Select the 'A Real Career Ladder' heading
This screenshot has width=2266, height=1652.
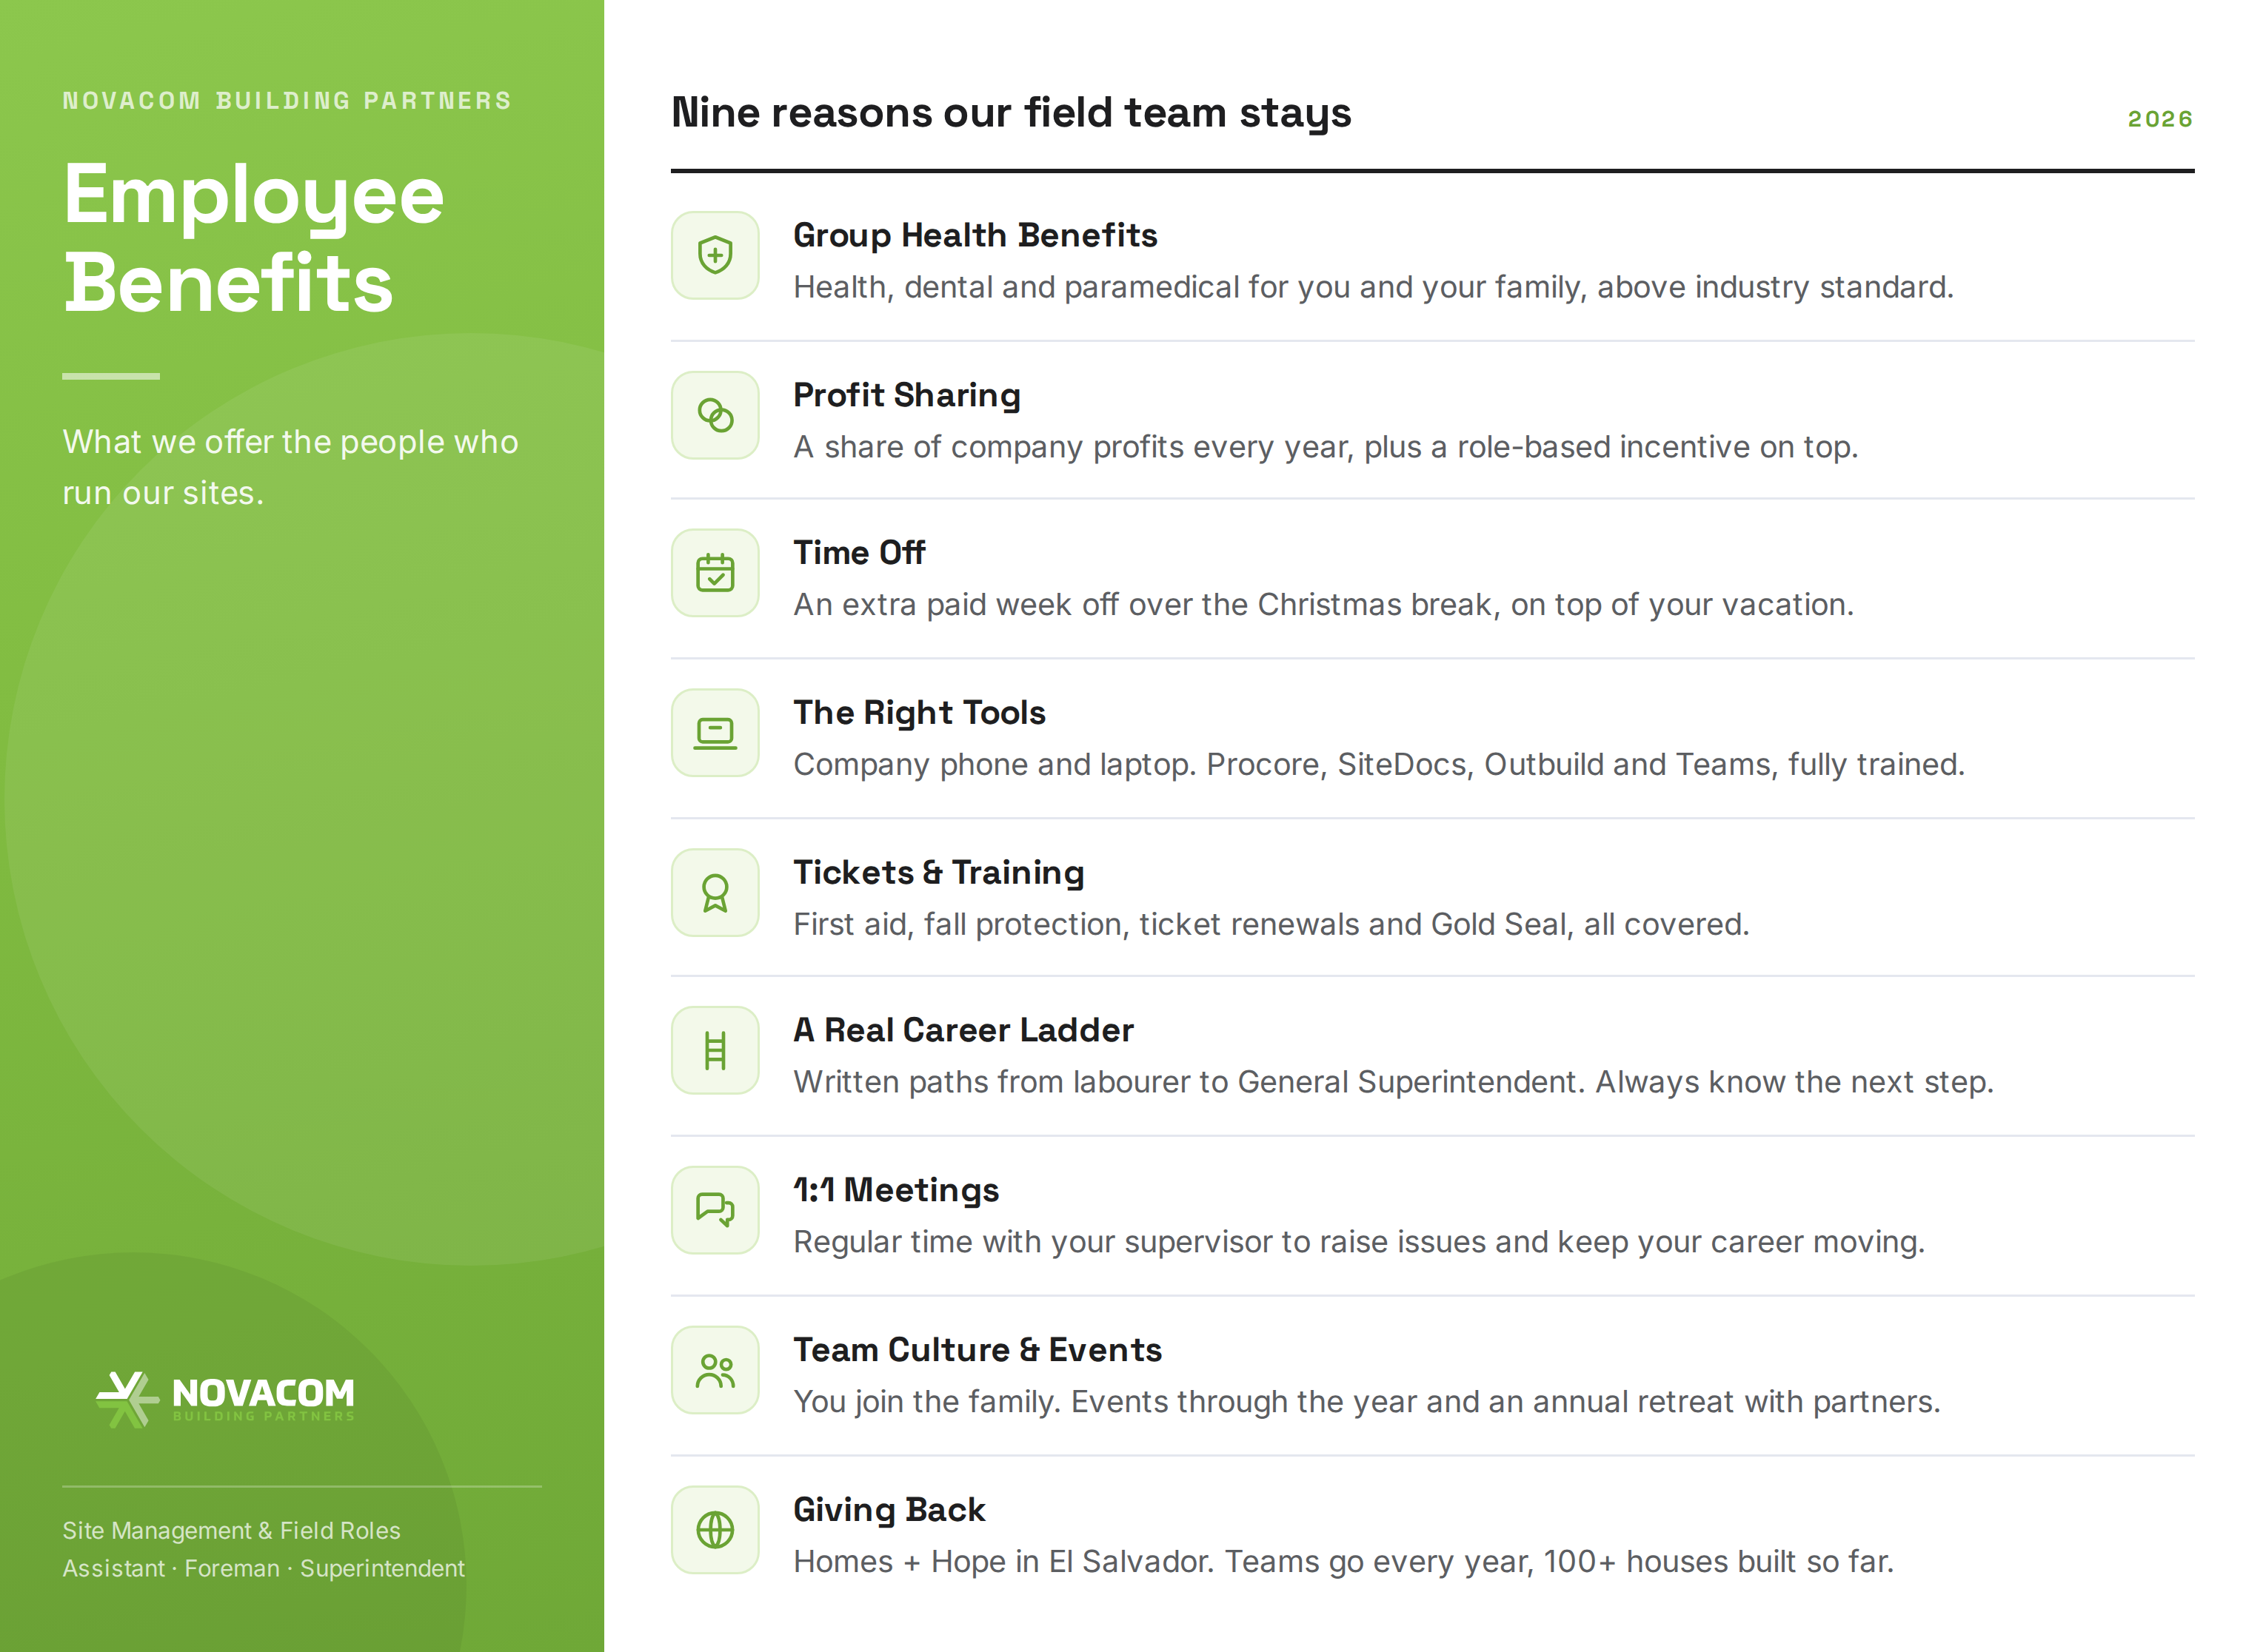click(963, 1030)
